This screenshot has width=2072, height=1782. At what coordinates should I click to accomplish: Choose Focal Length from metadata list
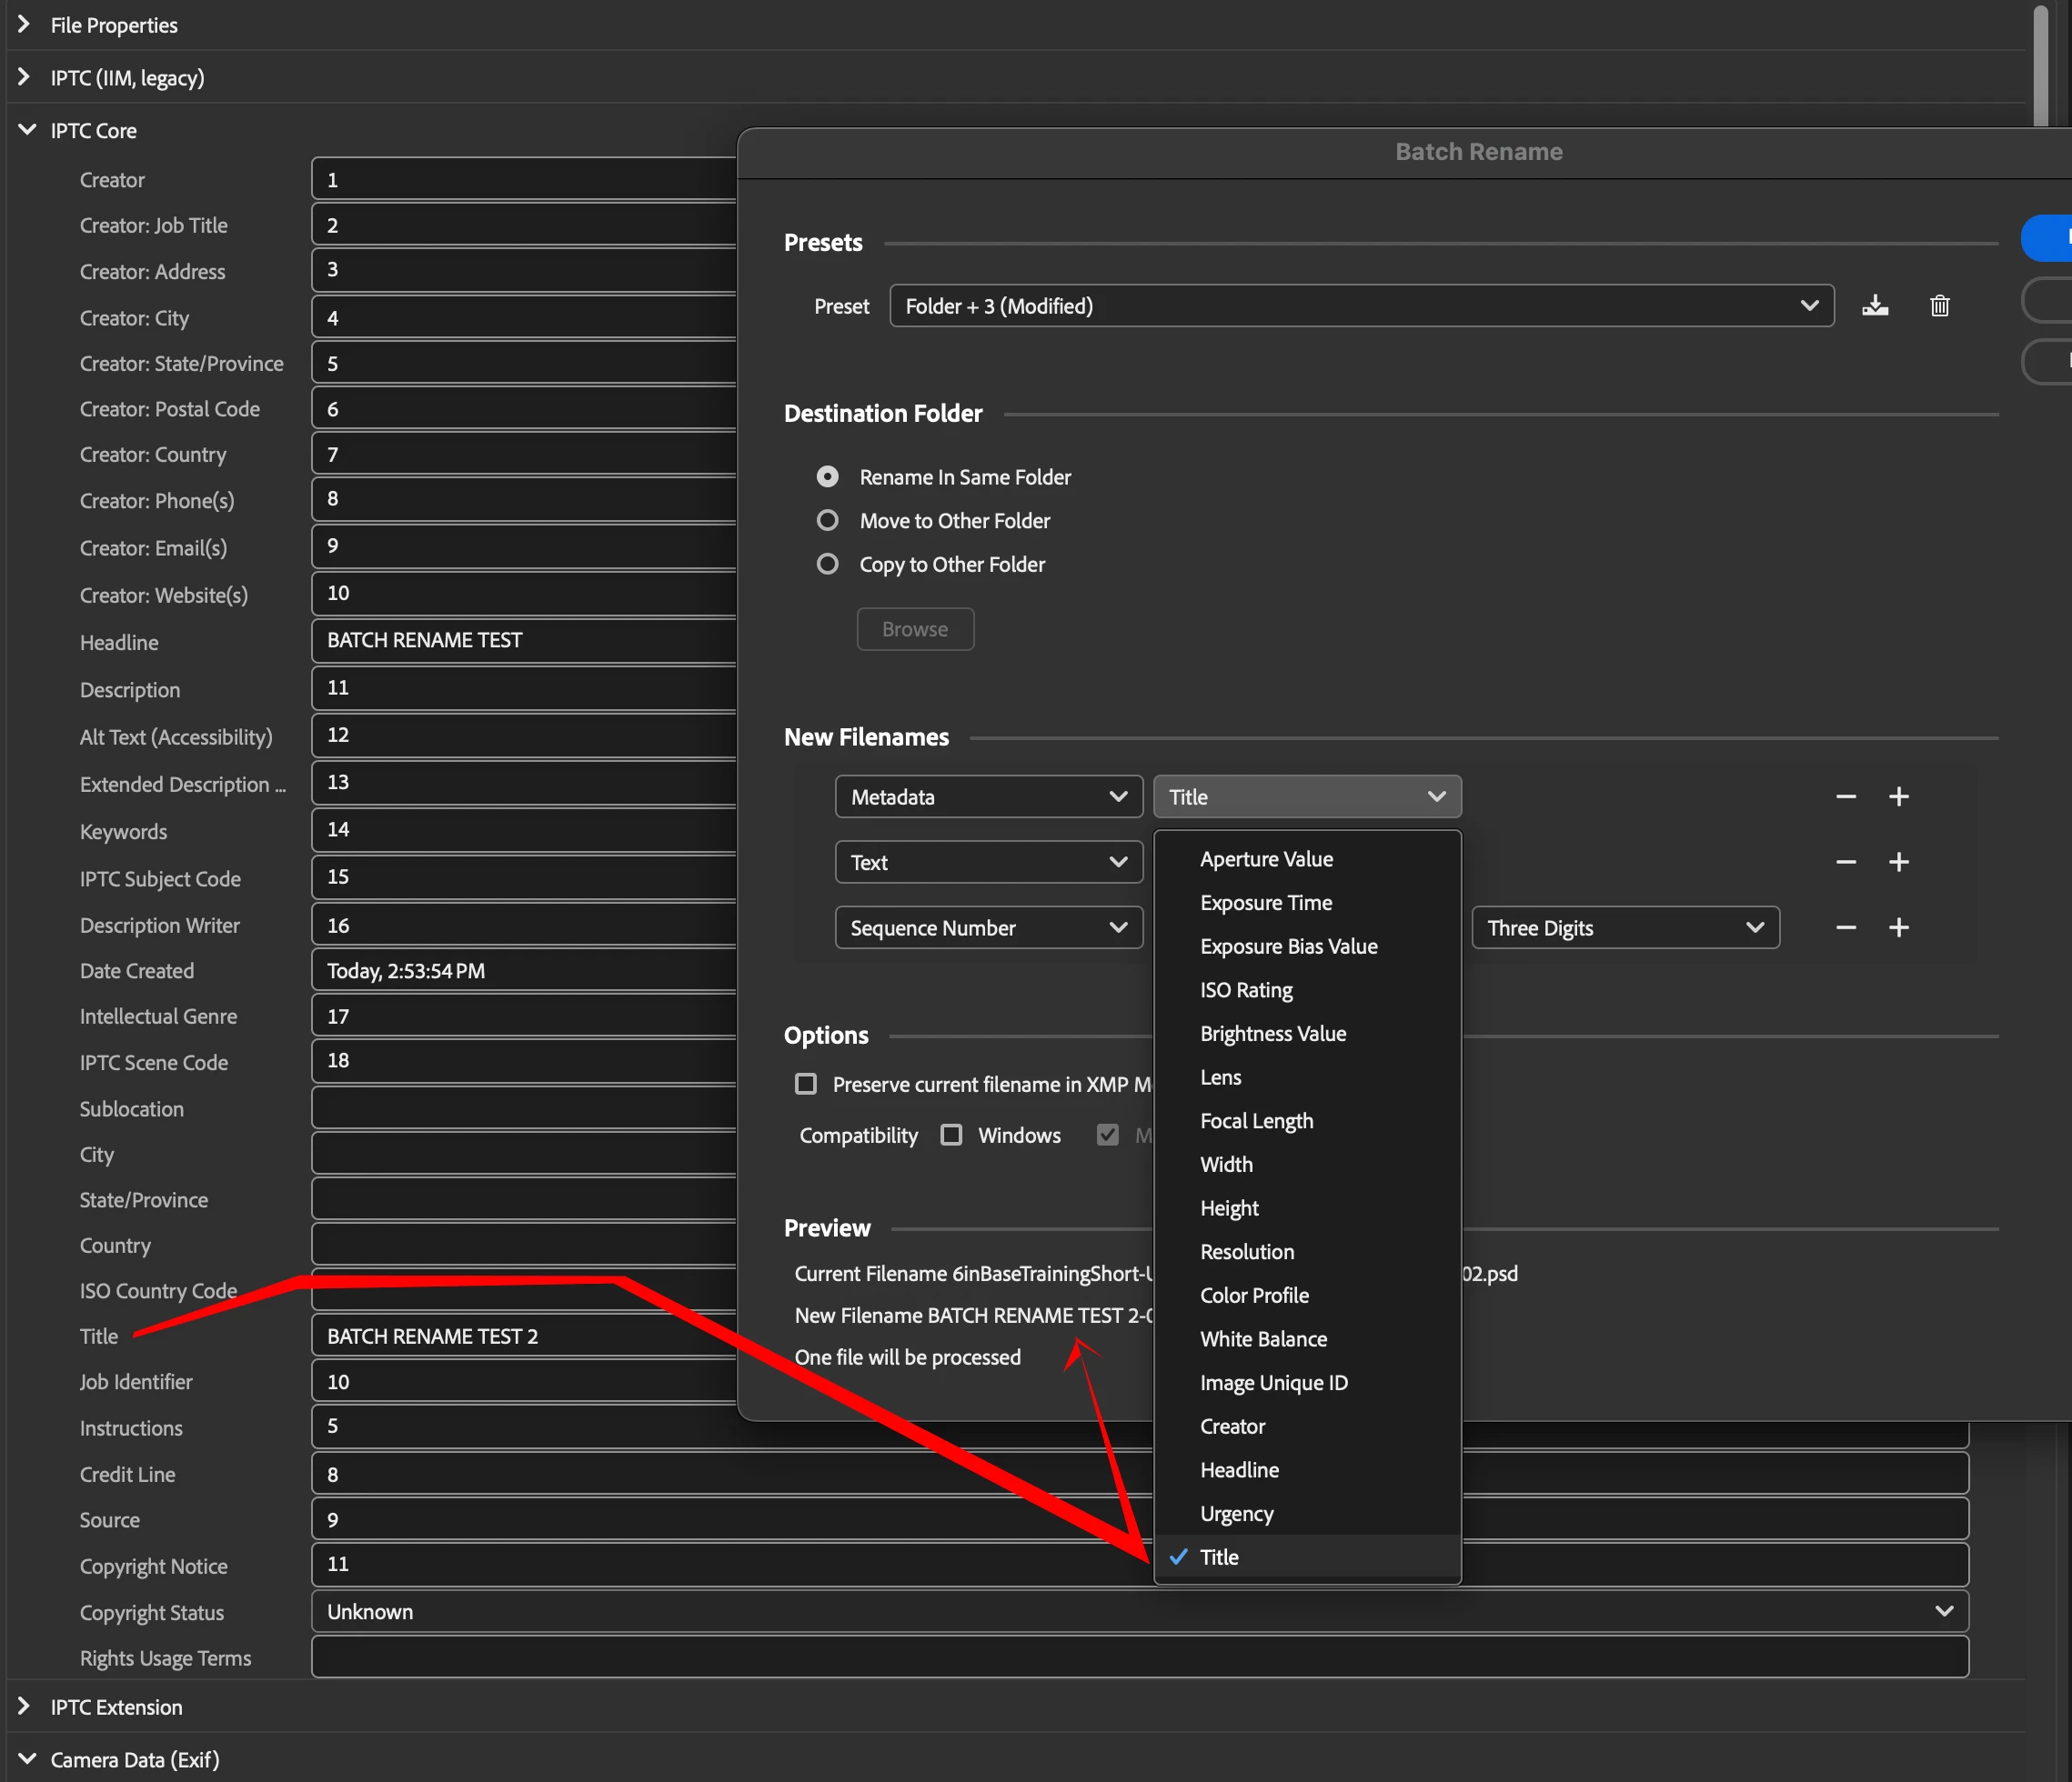(1256, 1120)
